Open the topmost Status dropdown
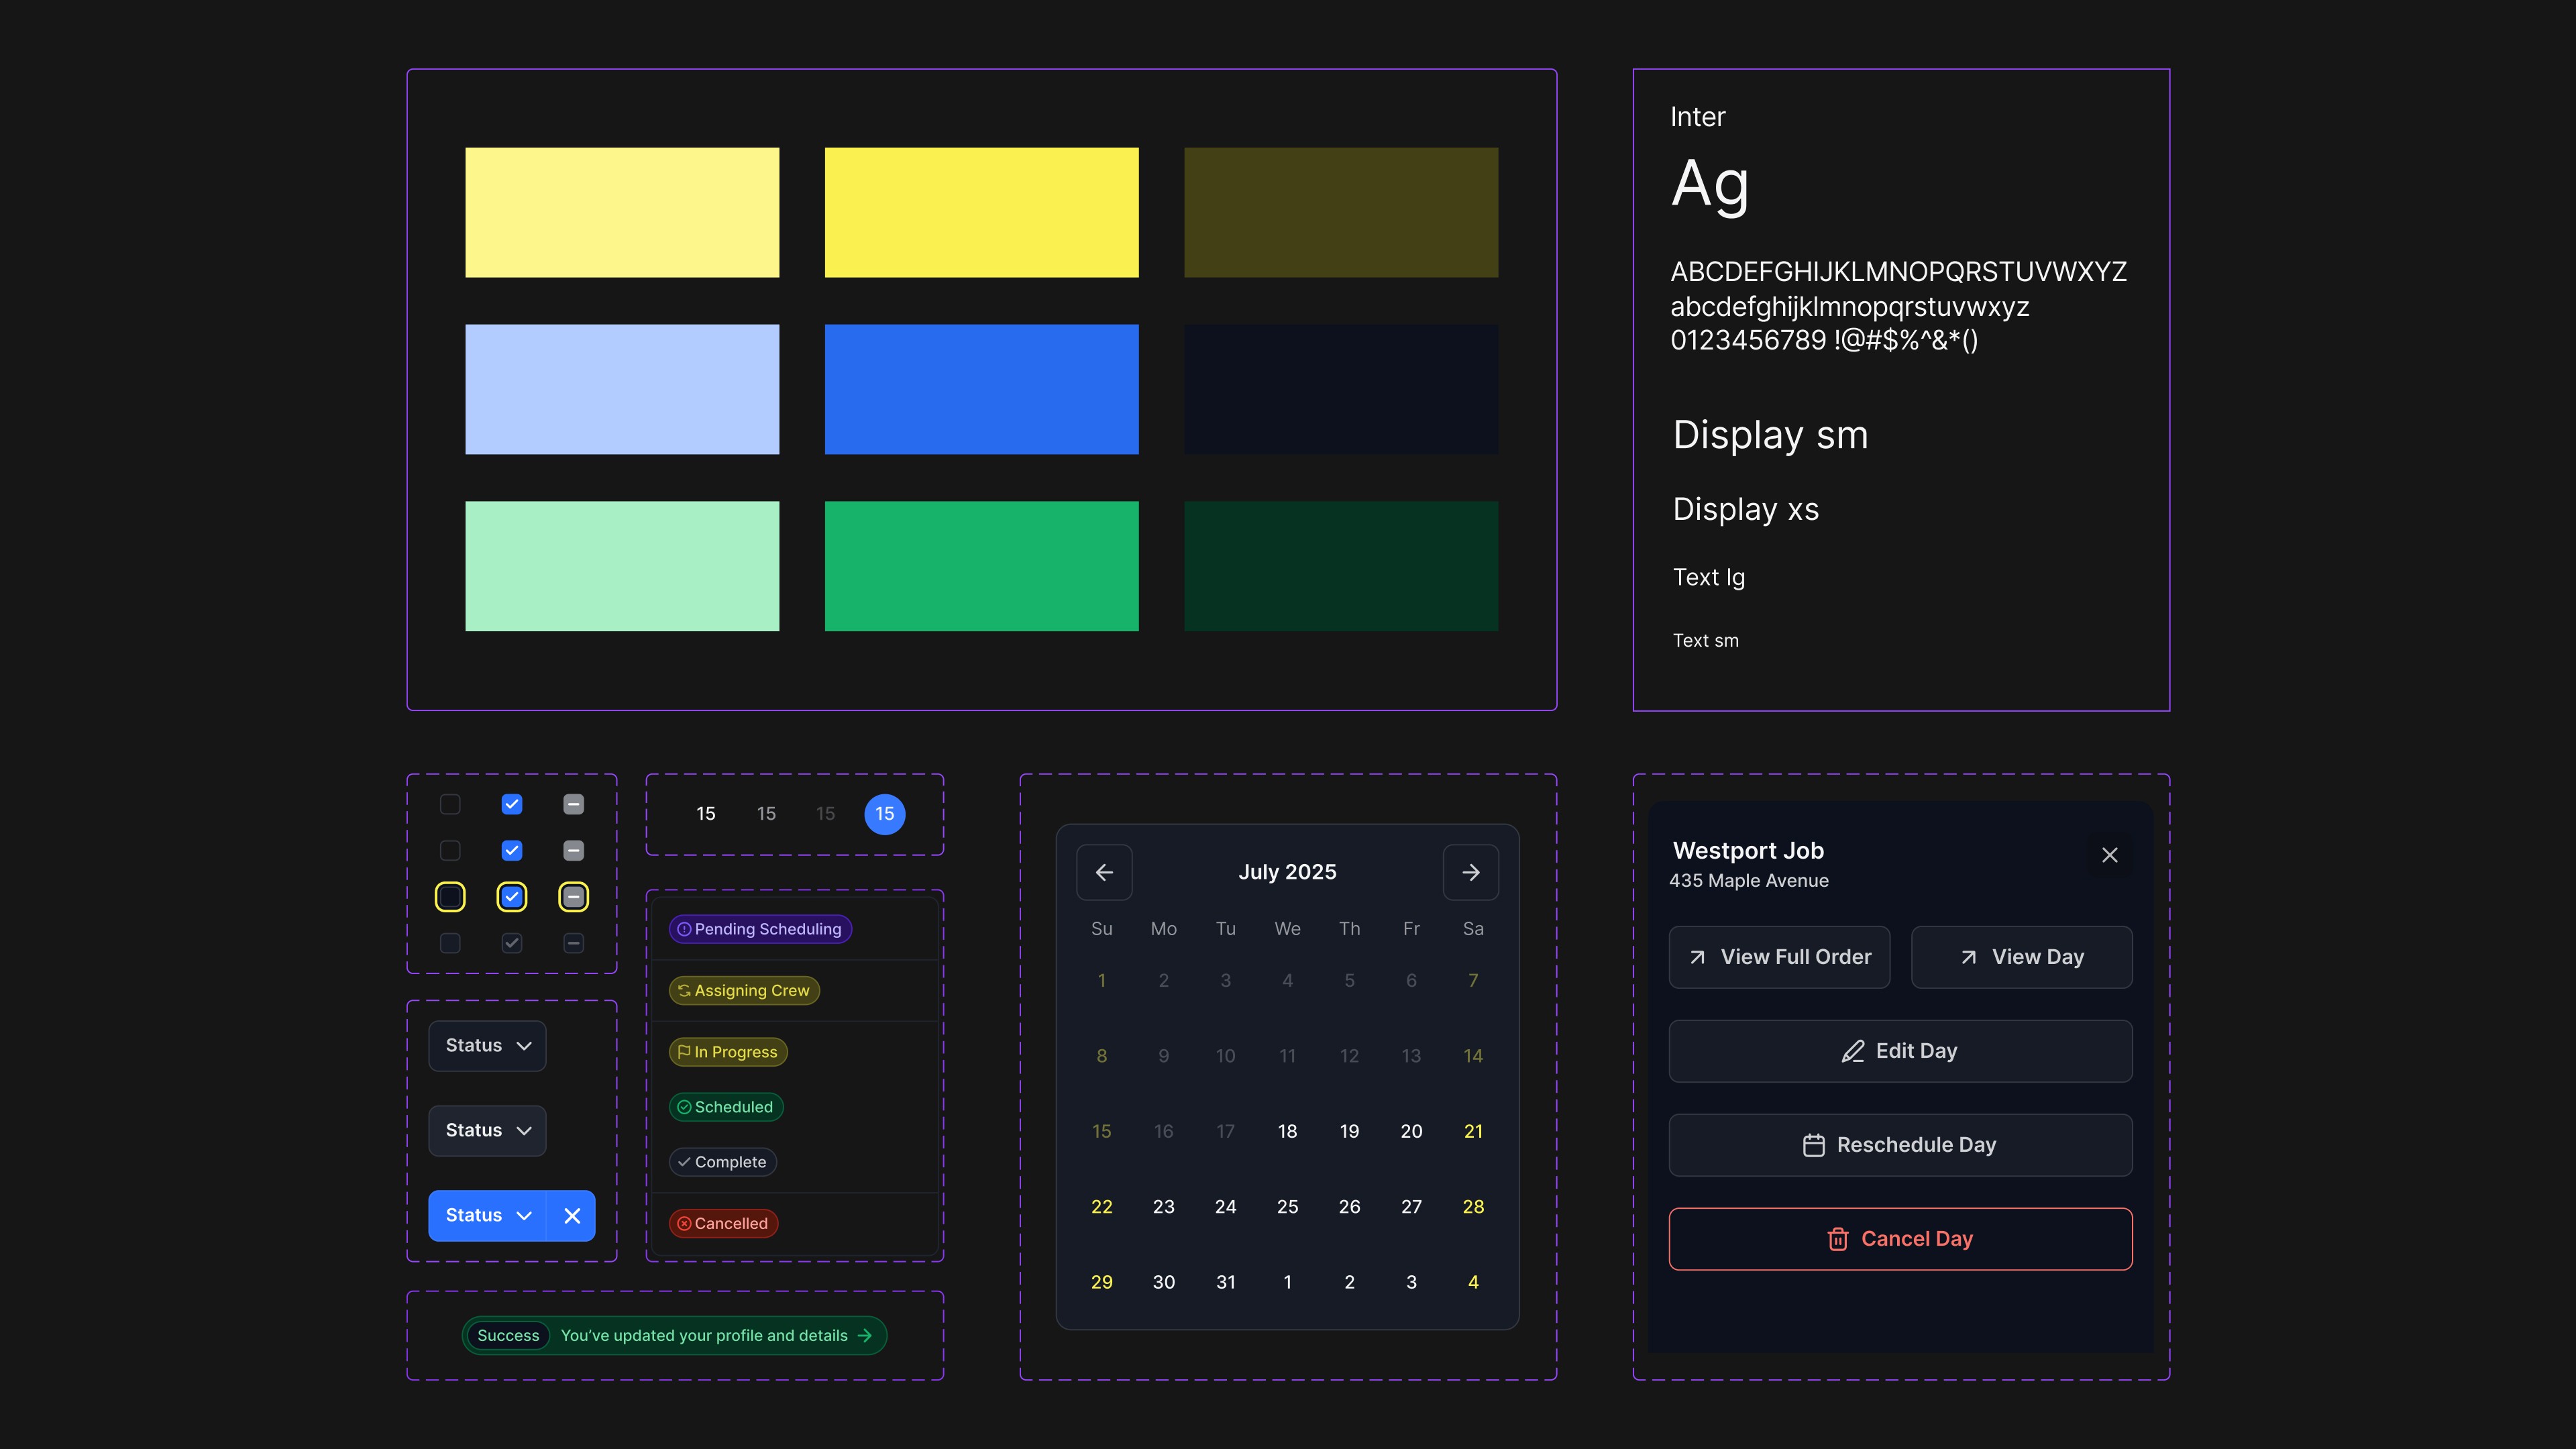Screen dimensions: 2576x1449 (x=487, y=1045)
